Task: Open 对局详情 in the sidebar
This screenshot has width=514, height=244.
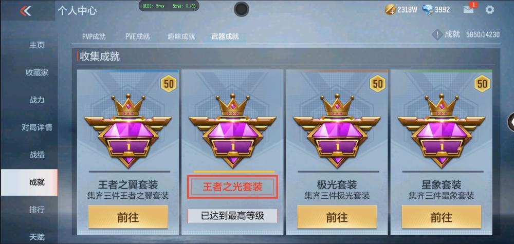Action: click(36, 127)
